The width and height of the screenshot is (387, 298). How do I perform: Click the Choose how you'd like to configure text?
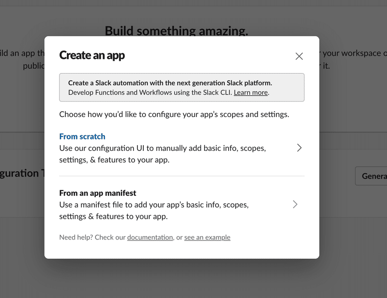174,114
